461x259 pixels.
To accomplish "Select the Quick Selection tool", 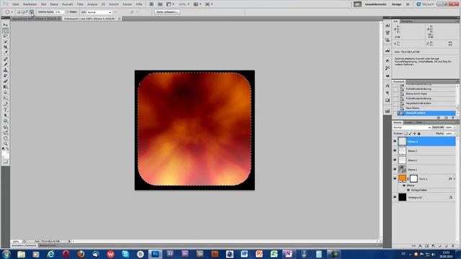I will [x=5, y=42].
